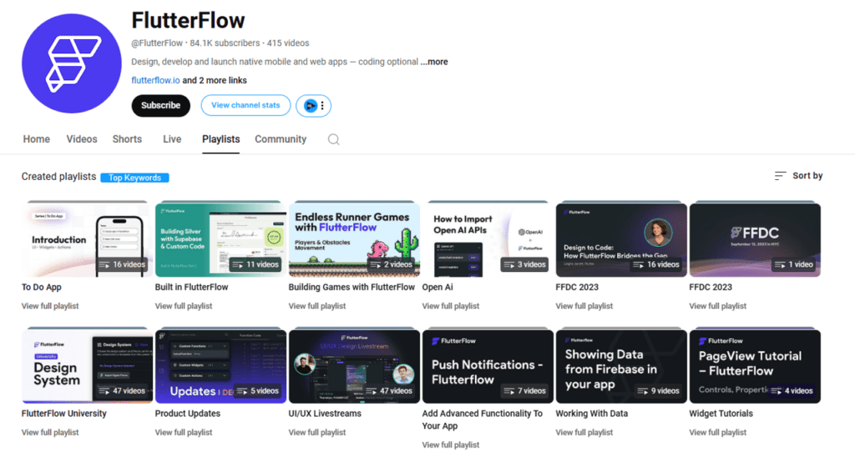View full playlist under Open Ai
855x452 pixels.
click(451, 306)
